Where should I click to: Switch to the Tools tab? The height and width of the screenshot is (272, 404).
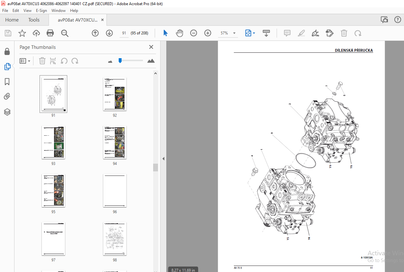[x=34, y=20]
